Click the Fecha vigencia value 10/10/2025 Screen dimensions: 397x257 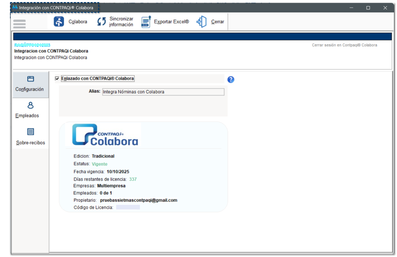pos(118,172)
